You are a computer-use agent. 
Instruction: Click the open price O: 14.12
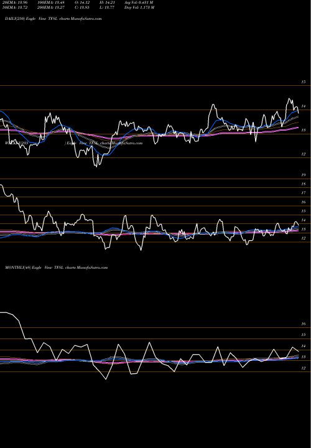coord(82,2)
